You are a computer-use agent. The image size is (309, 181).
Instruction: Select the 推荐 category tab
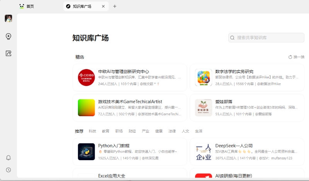[x=79, y=131]
